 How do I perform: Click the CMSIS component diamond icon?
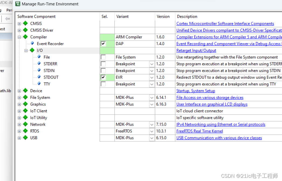26,23
